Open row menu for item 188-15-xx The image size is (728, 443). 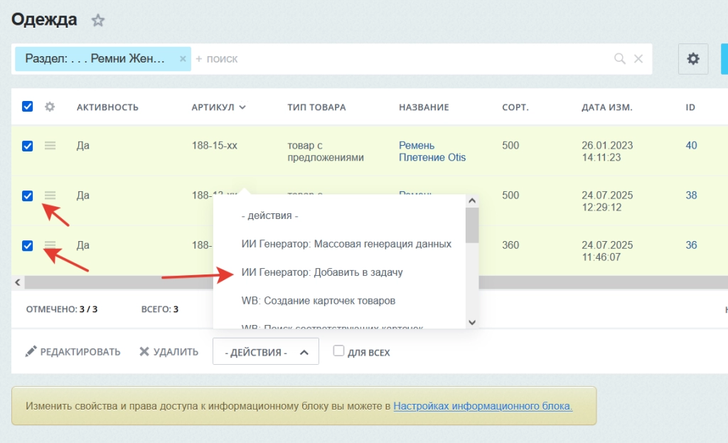(50, 146)
